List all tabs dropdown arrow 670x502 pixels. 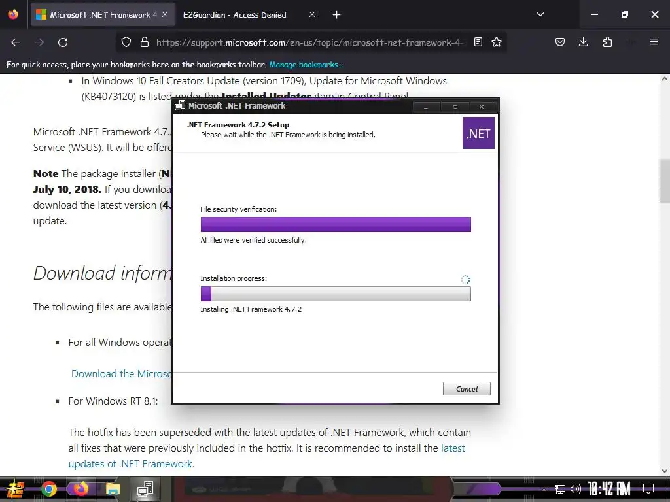coord(540,14)
